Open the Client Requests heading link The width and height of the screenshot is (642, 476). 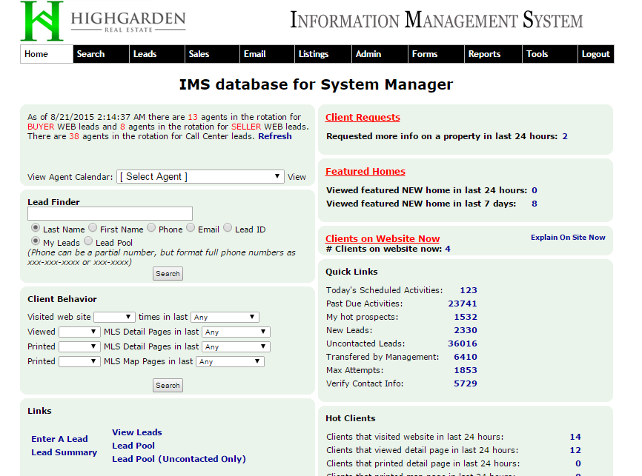pyautogui.click(x=363, y=118)
